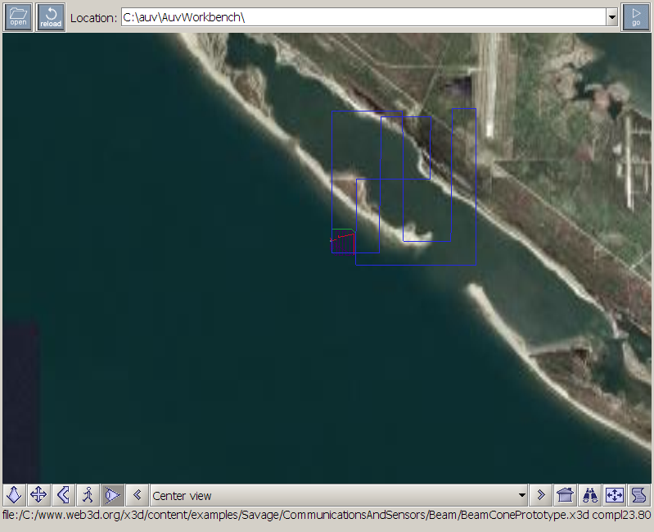This screenshot has width=654, height=532.
Task: Go to the next viewpoint
Action: tap(540, 495)
